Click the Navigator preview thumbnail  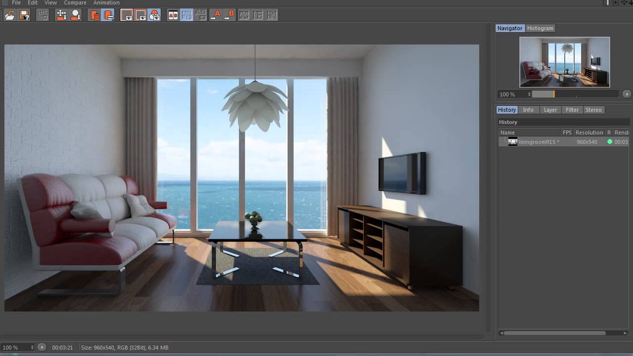click(565, 62)
